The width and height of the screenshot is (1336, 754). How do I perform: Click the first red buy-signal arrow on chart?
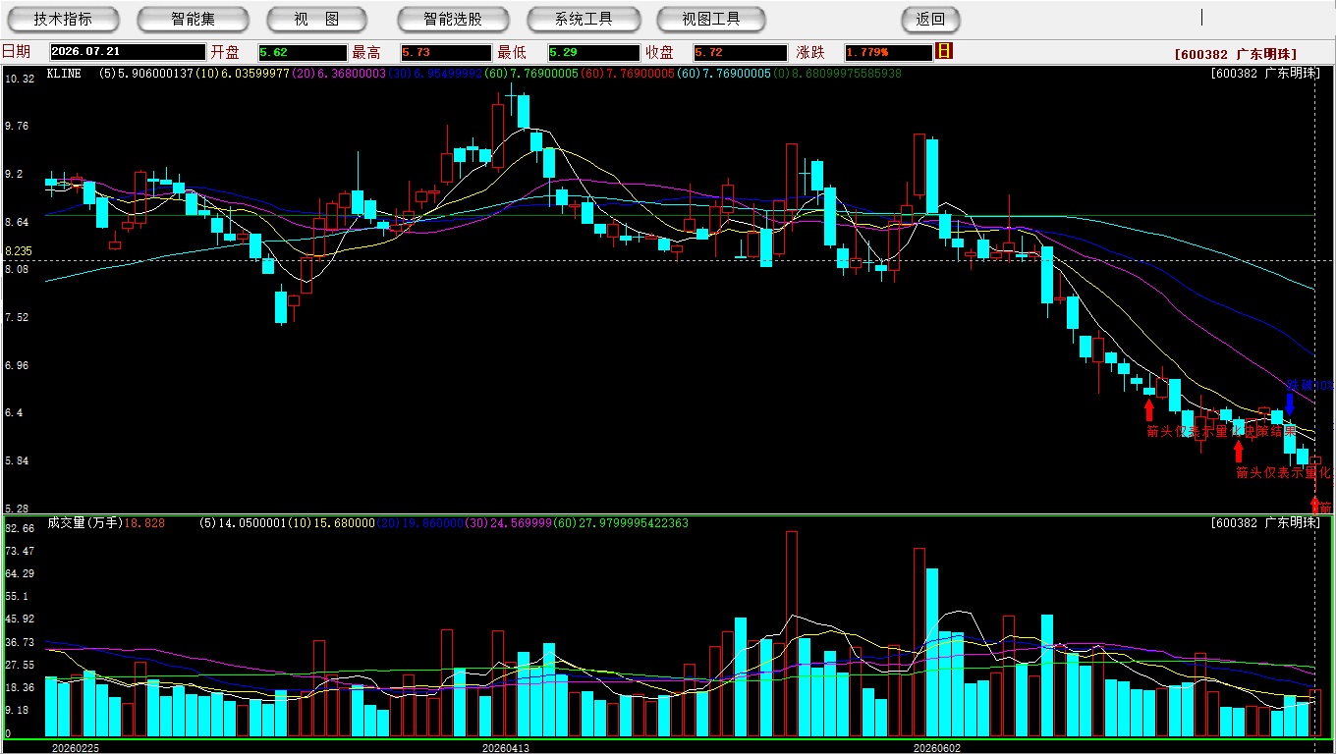click(1149, 409)
